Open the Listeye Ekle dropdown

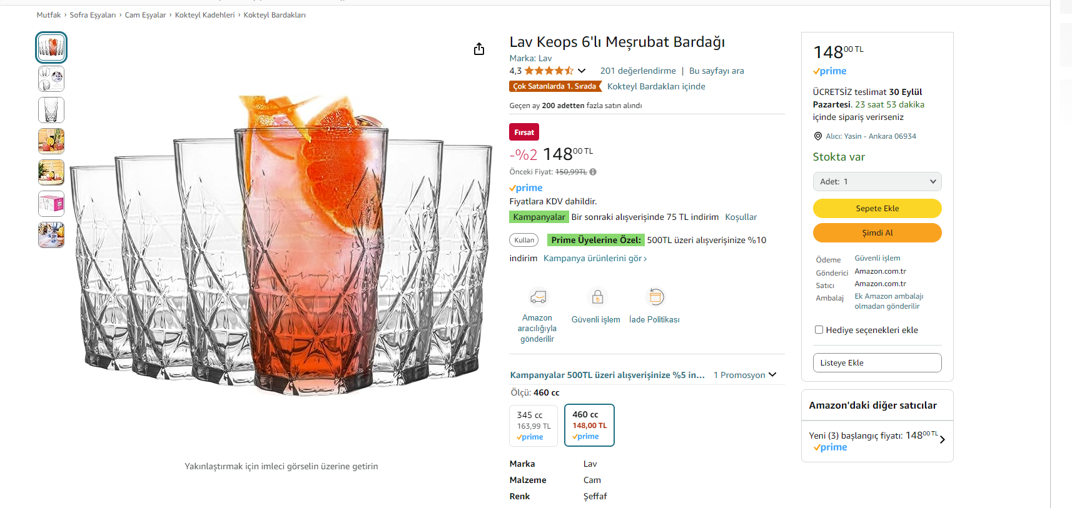(877, 363)
